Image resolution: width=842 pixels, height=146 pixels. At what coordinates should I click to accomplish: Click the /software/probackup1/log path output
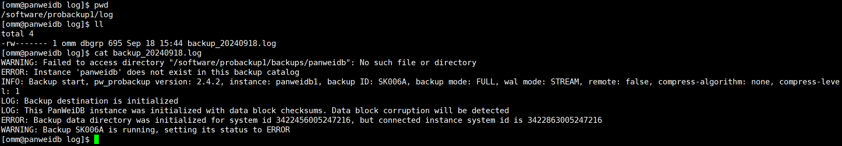tap(57, 15)
